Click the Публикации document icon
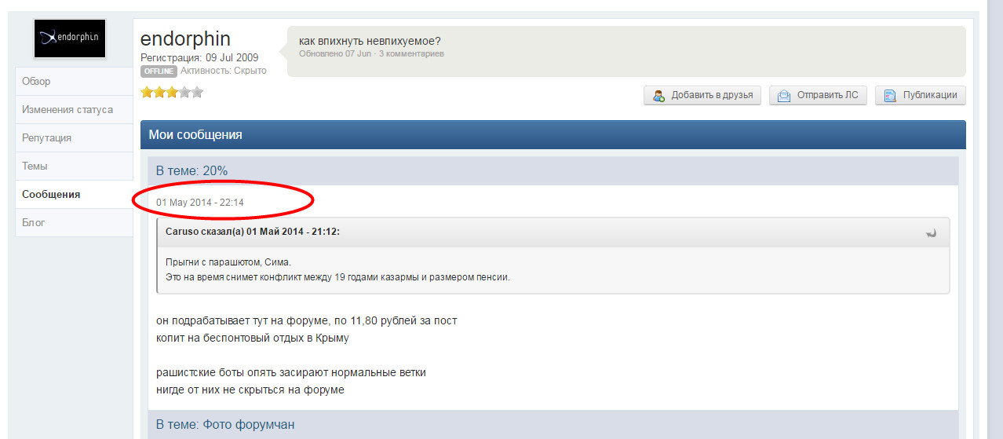1003x439 pixels. 890,96
